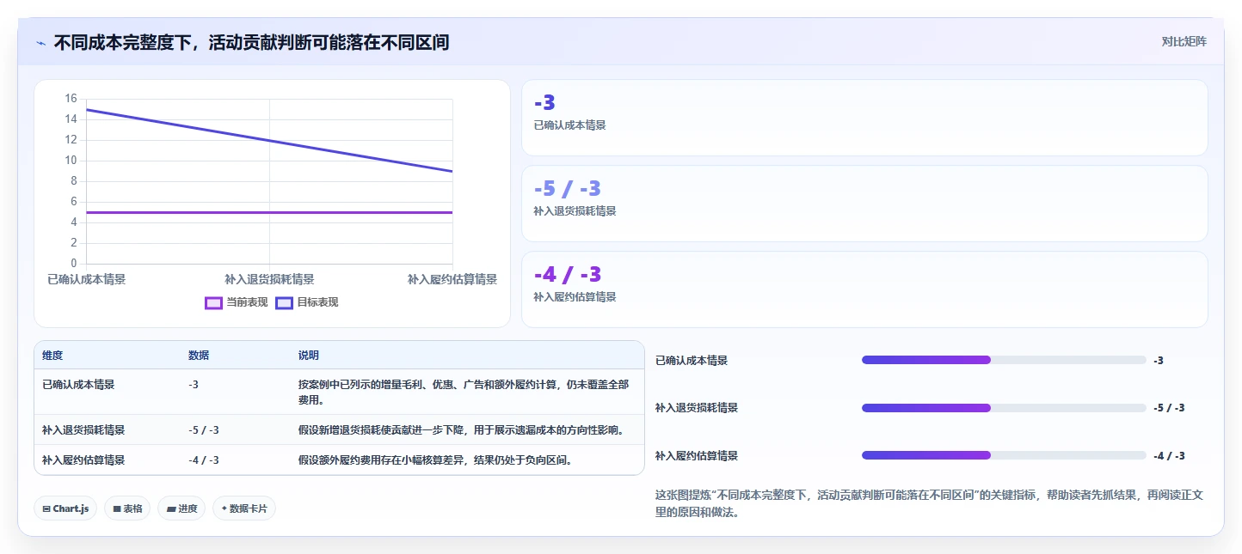Image resolution: width=1242 pixels, height=554 pixels.
Task: Click the progress bar for 补入退货损耗情景
Action: tap(1004, 408)
